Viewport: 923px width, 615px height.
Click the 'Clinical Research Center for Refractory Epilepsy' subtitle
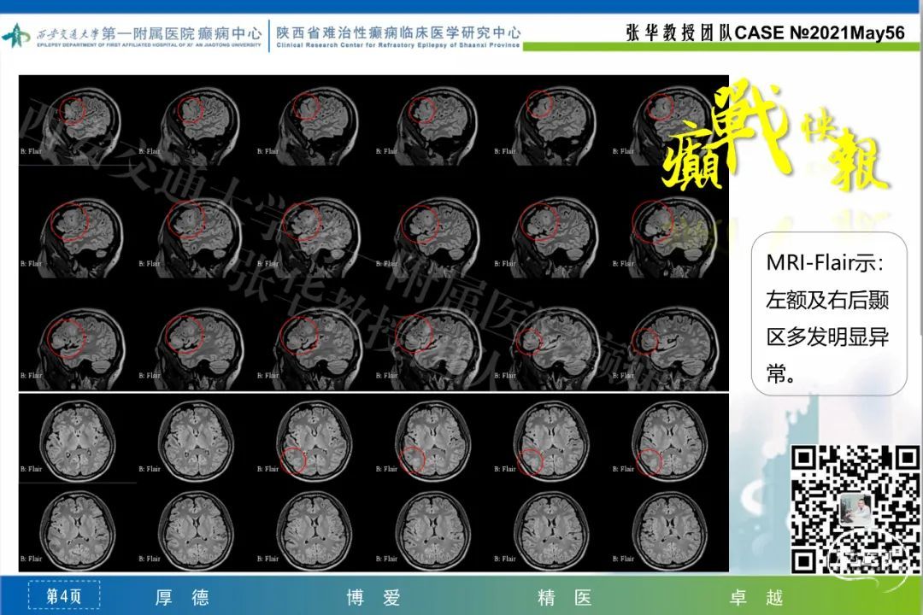coord(398,44)
